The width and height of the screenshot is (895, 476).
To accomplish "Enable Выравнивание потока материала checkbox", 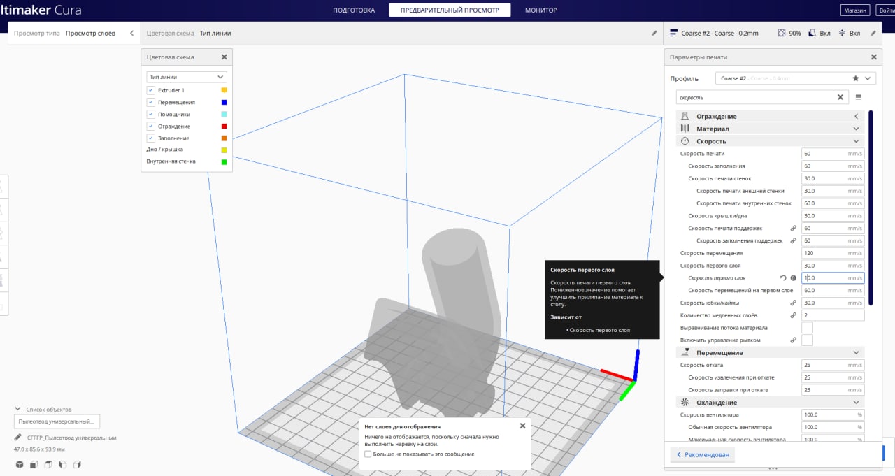I will pyautogui.click(x=807, y=328).
